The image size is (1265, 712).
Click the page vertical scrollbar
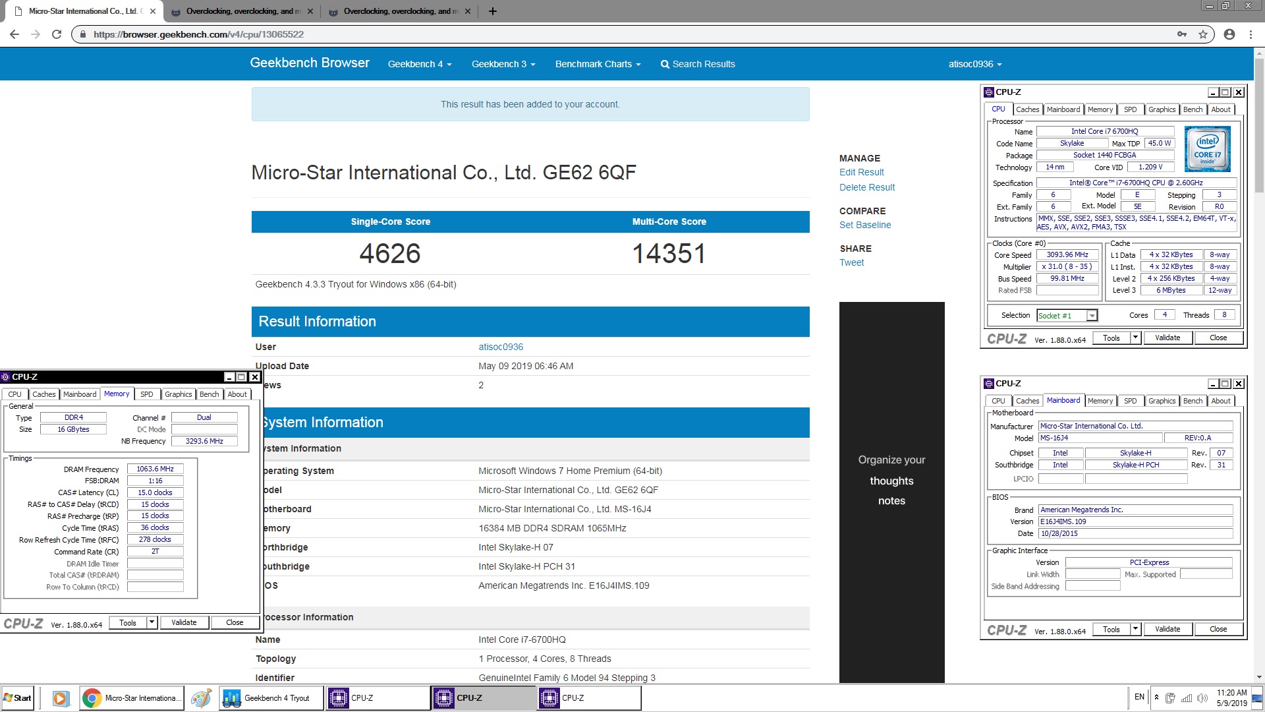pyautogui.click(x=1259, y=125)
